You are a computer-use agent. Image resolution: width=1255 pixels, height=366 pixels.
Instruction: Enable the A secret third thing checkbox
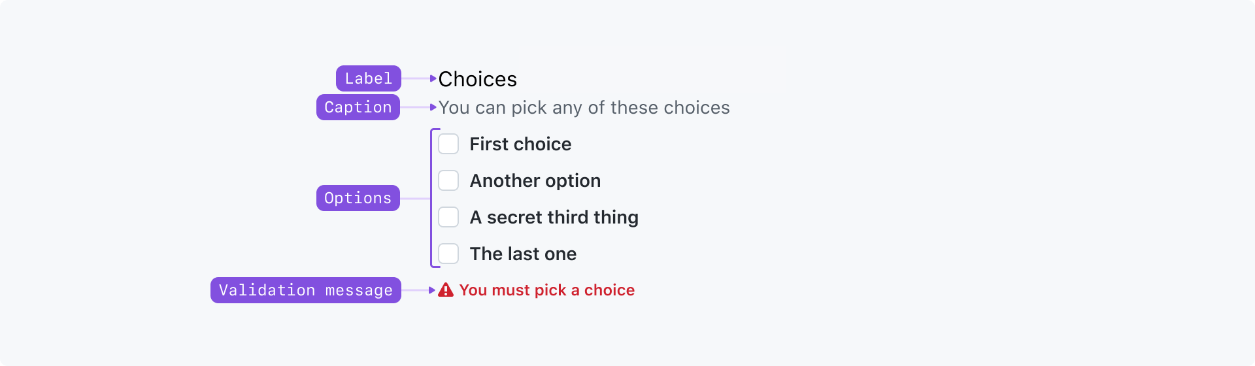pyautogui.click(x=448, y=217)
